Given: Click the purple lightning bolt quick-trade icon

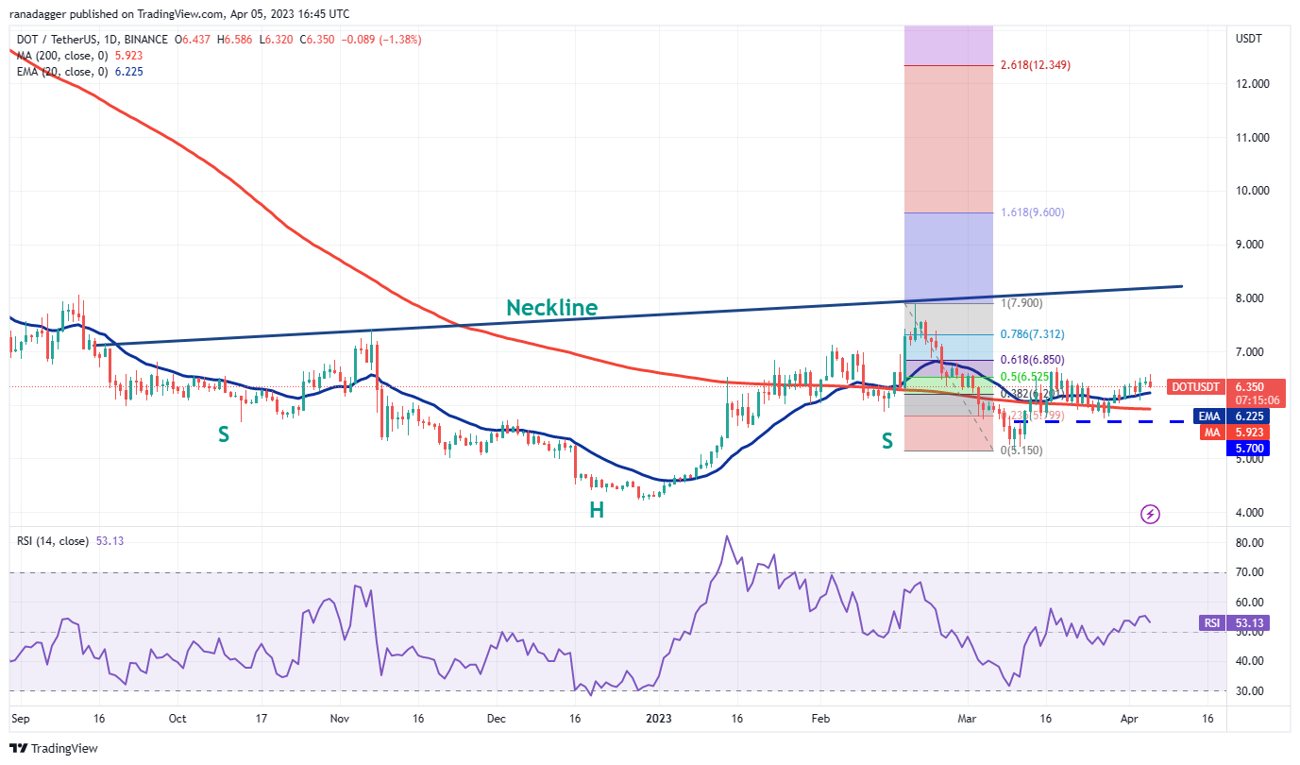Looking at the screenshot, I should point(1150,513).
